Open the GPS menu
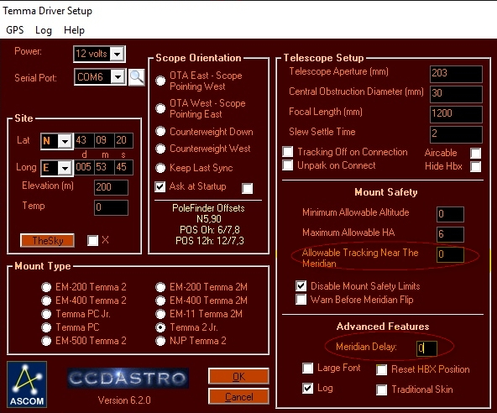Viewport: 497px width, 413px height. (x=14, y=30)
